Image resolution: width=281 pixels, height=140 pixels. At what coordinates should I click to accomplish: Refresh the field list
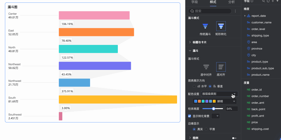[268, 1]
